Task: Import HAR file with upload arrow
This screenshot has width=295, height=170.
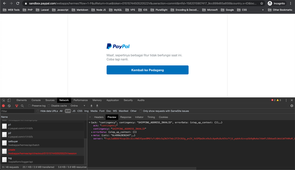Action: click(92, 106)
